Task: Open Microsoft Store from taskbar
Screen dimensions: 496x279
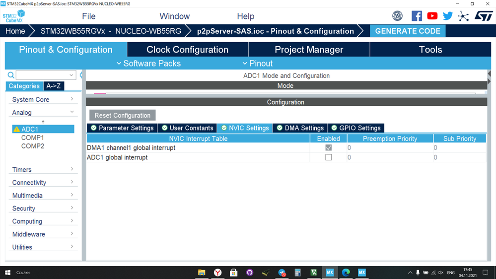Action: [234, 273]
